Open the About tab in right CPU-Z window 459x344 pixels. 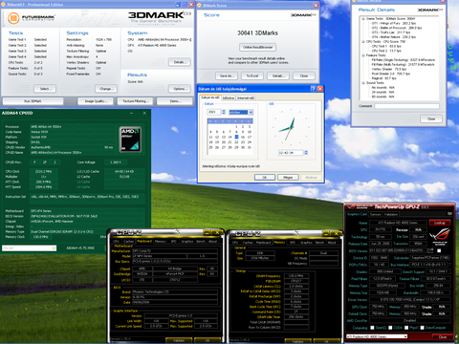pyautogui.click(x=332, y=243)
